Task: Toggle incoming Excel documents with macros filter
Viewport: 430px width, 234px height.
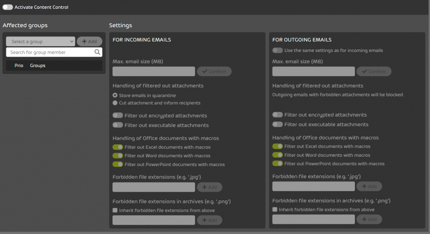Action: tap(118, 147)
